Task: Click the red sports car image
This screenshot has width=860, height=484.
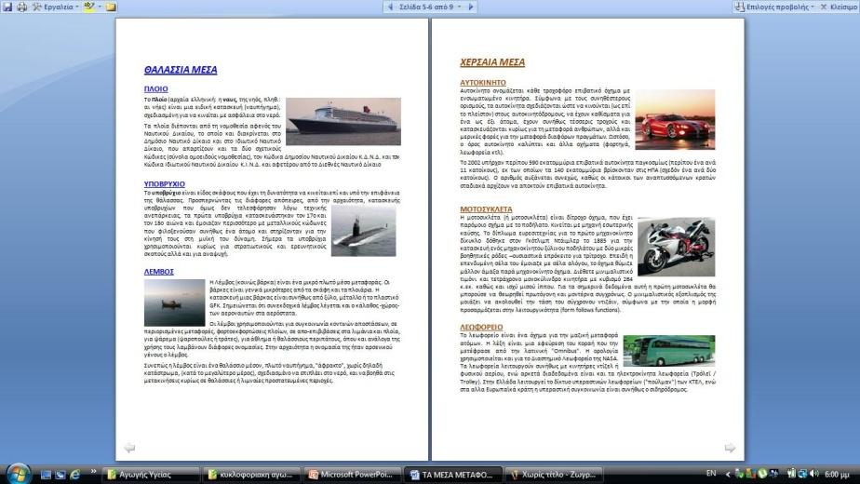Action: pyautogui.click(x=675, y=119)
